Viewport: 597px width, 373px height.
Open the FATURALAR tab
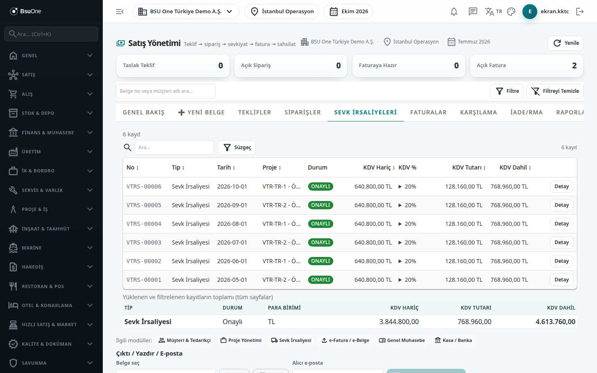tap(428, 112)
